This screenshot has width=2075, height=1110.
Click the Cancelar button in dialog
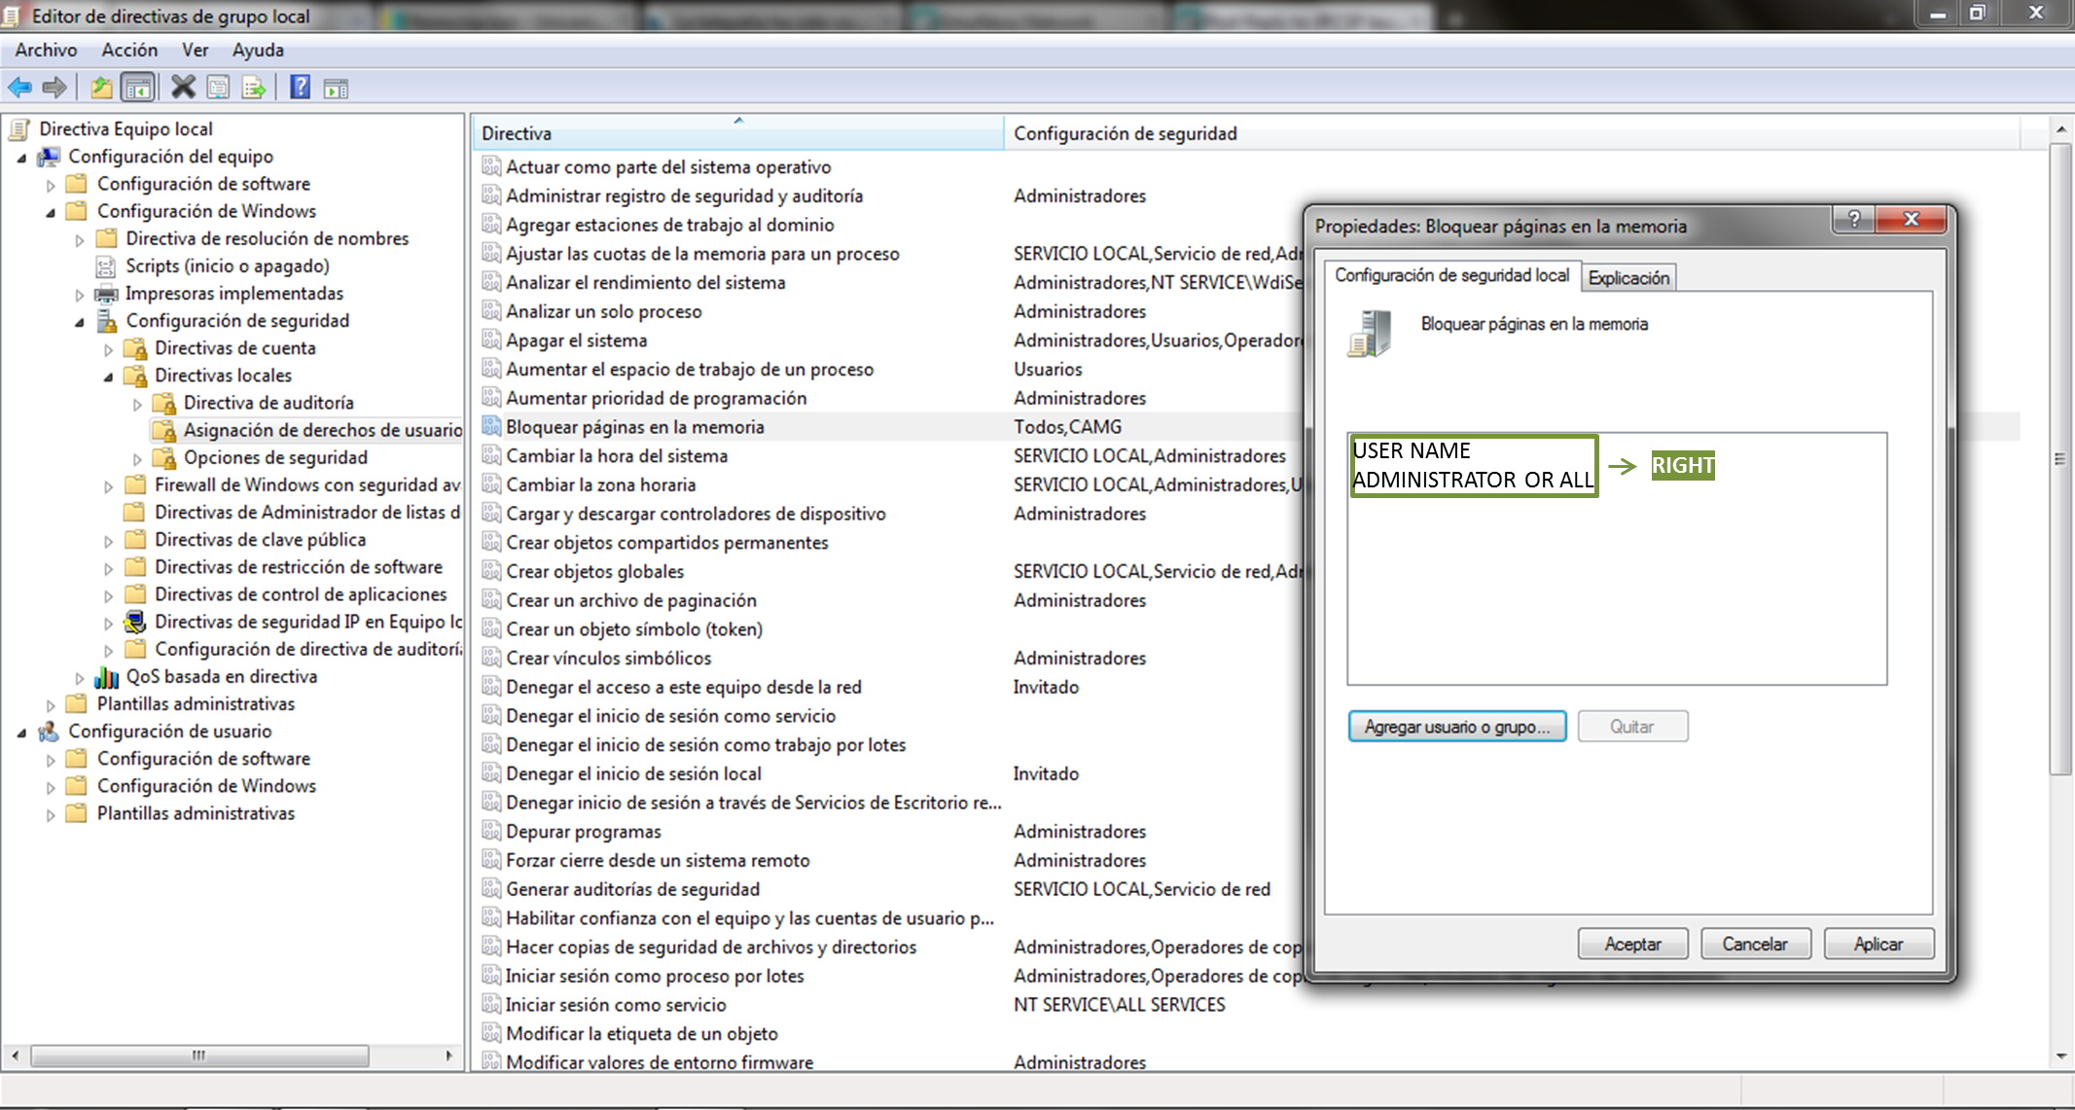1755,944
